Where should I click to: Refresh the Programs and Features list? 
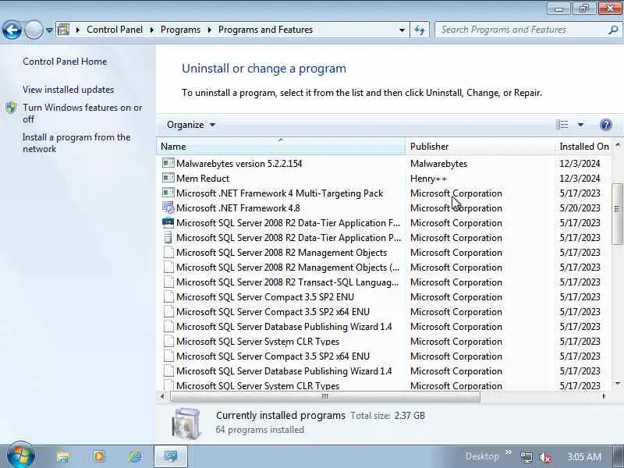point(420,30)
